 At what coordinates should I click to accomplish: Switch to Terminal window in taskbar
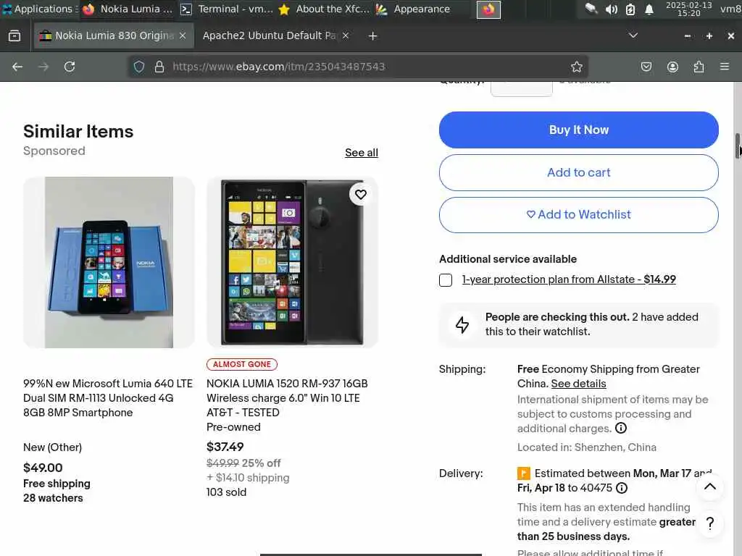(x=227, y=9)
